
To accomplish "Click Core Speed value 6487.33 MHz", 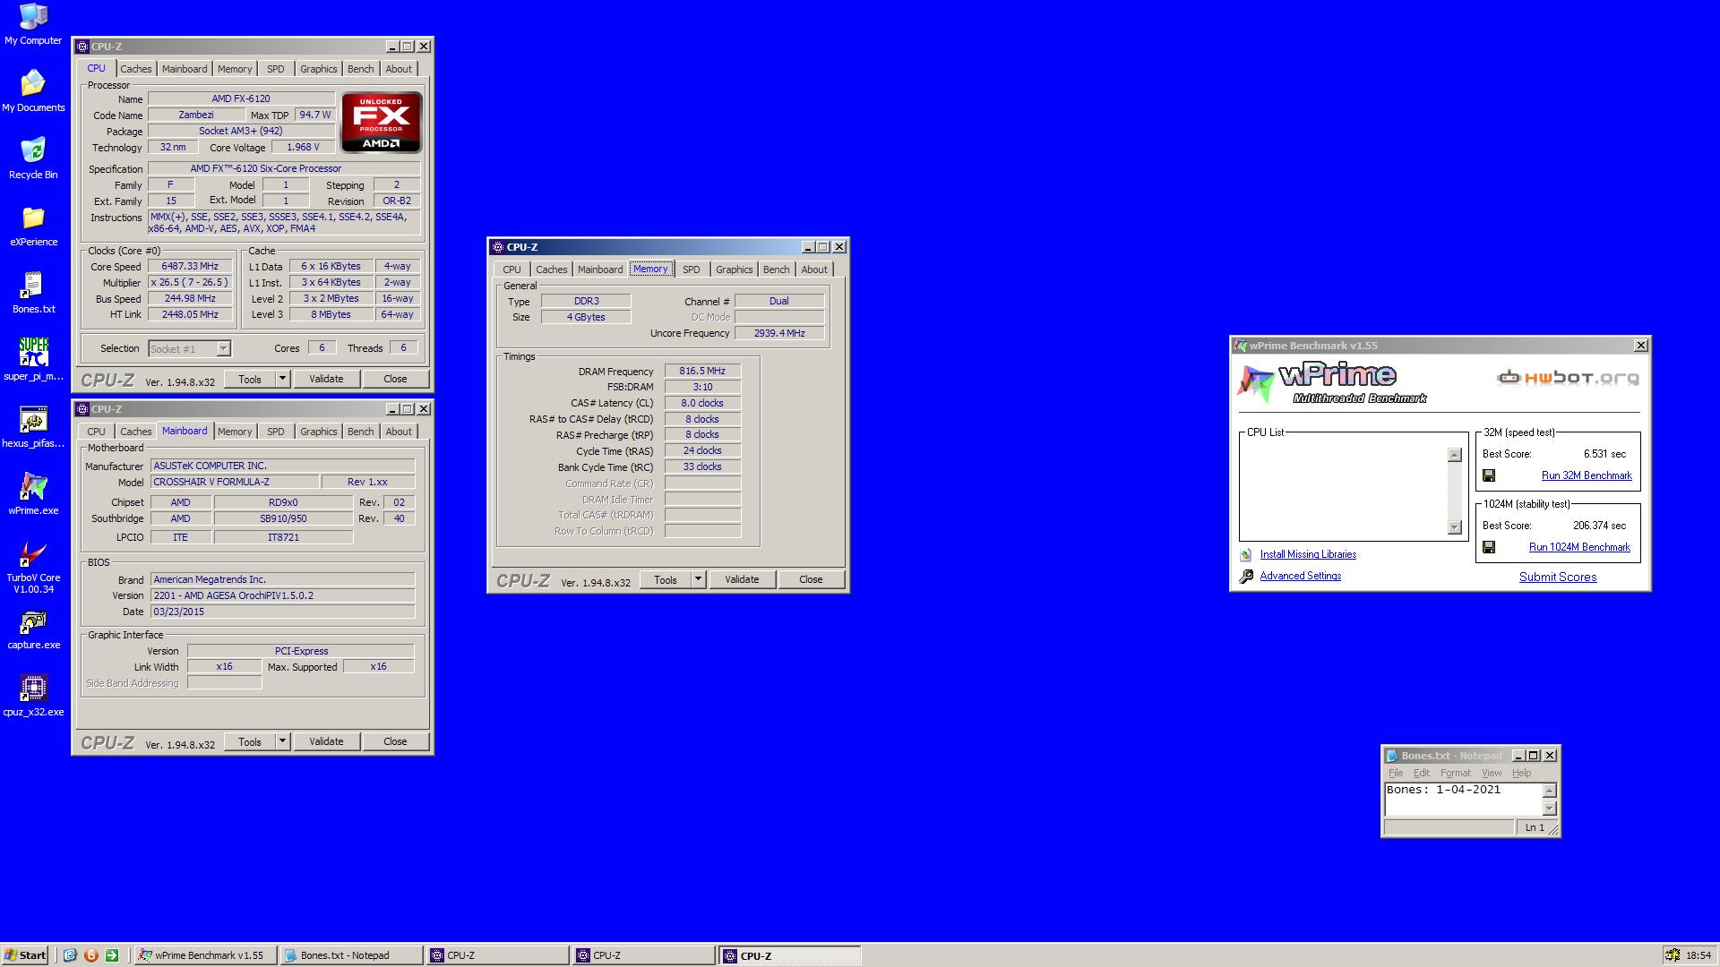I will (190, 267).
